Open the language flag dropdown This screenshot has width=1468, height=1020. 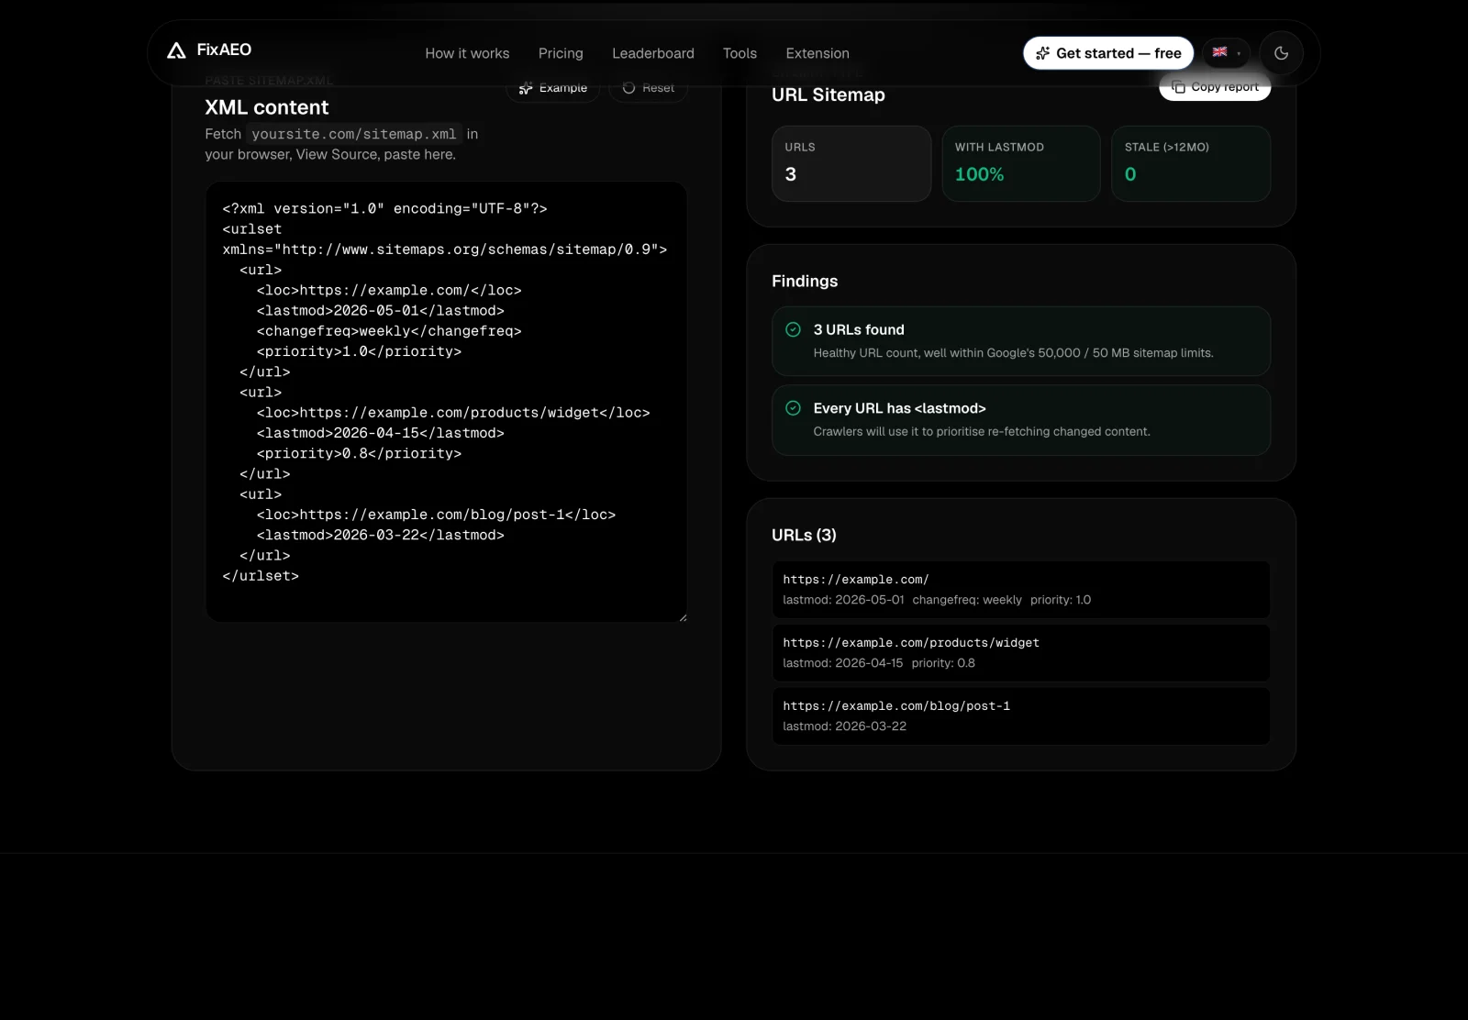click(x=1226, y=53)
